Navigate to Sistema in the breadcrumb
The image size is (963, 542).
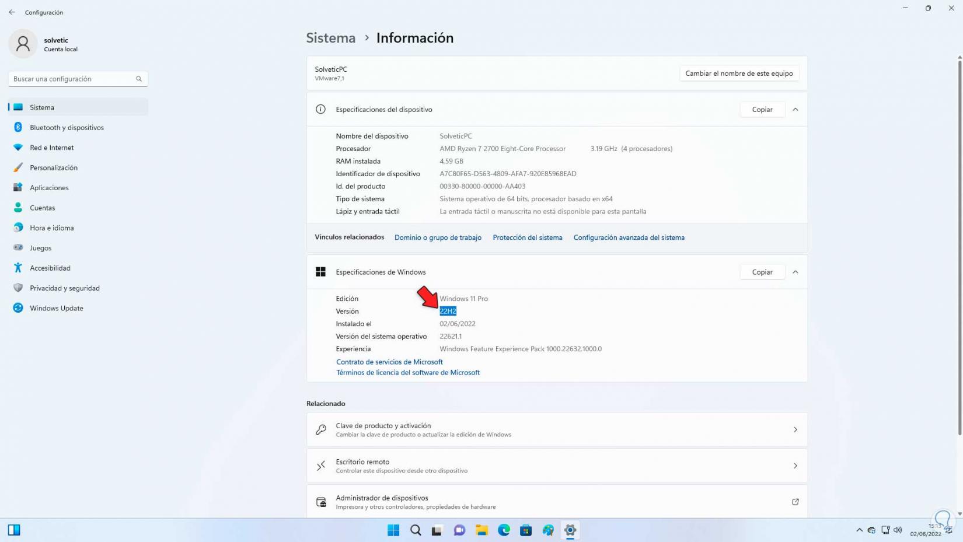point(331,38)
